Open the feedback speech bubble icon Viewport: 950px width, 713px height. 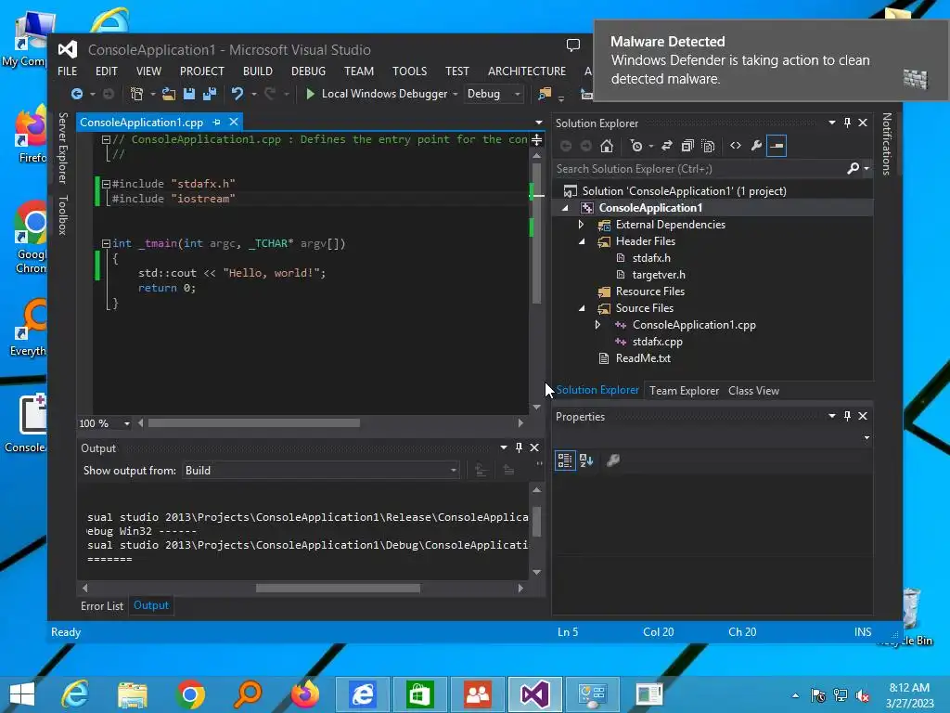pyautogui.click(x=573, y=45)
